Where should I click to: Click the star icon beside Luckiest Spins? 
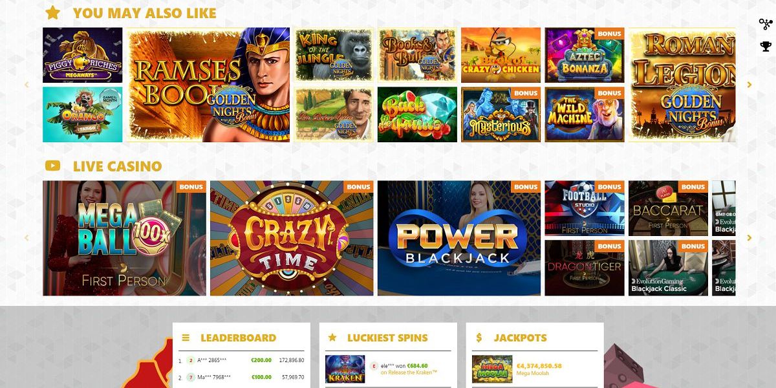pos(332,338)
